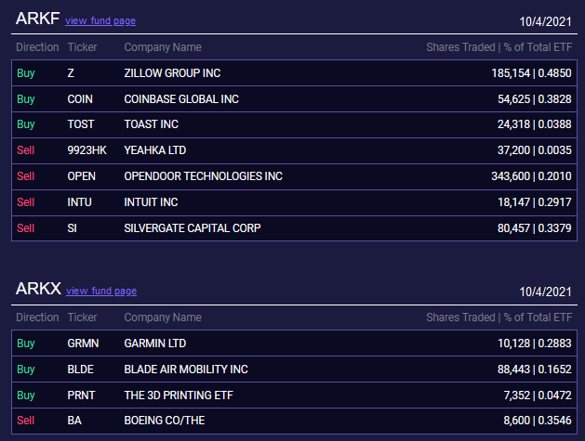Open the ARKX view fund page link

pyautogui.click(x=101, y=291)
